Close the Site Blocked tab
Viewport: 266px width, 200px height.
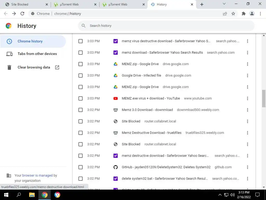[47, 4]
